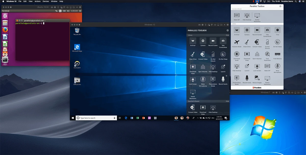Open the Devices menu in the macOS menu bar
This screenshot has height=155, width=306.
coord(46,1)
